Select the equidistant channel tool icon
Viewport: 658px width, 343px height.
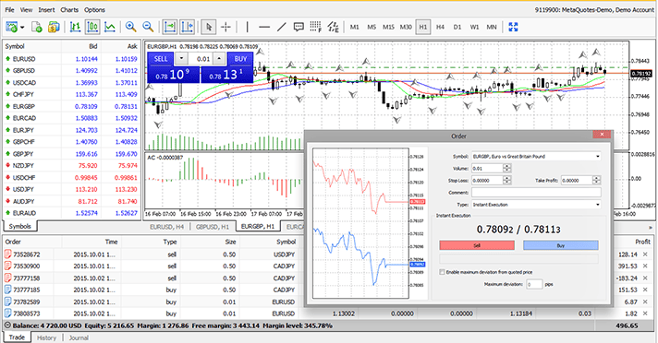(x=334, y=28)
